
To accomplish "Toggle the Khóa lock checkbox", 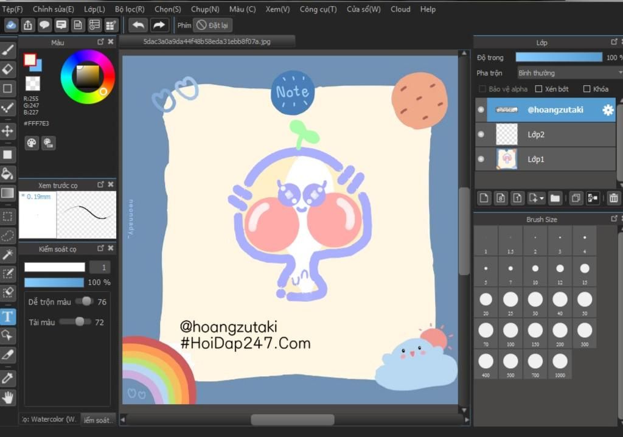I will click(x=587, y=89).
